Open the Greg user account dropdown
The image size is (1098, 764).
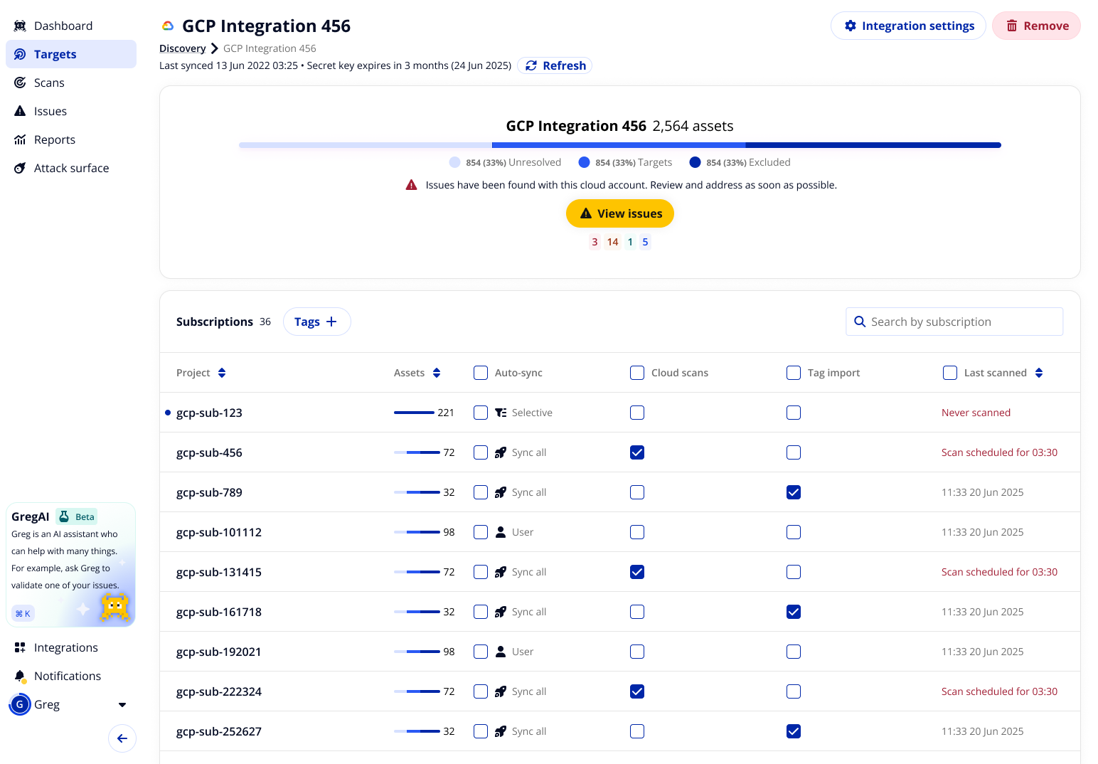122,704
